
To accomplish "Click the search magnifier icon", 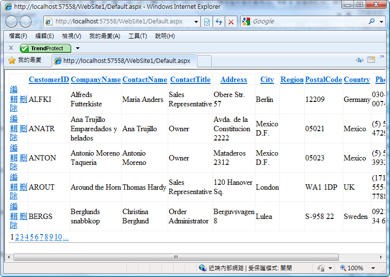I will tap(371, 21).
